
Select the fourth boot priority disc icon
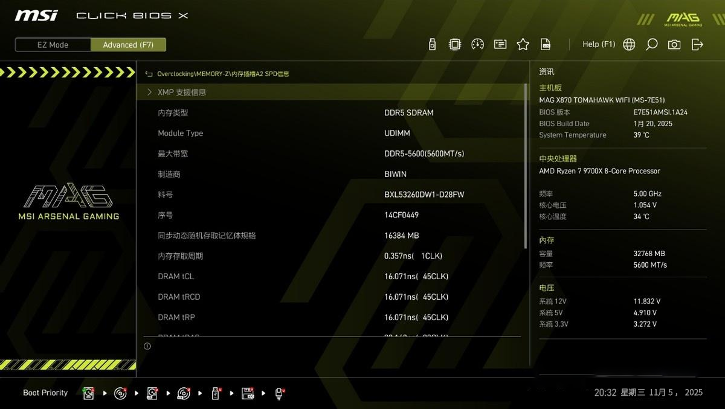coord(184,393)
